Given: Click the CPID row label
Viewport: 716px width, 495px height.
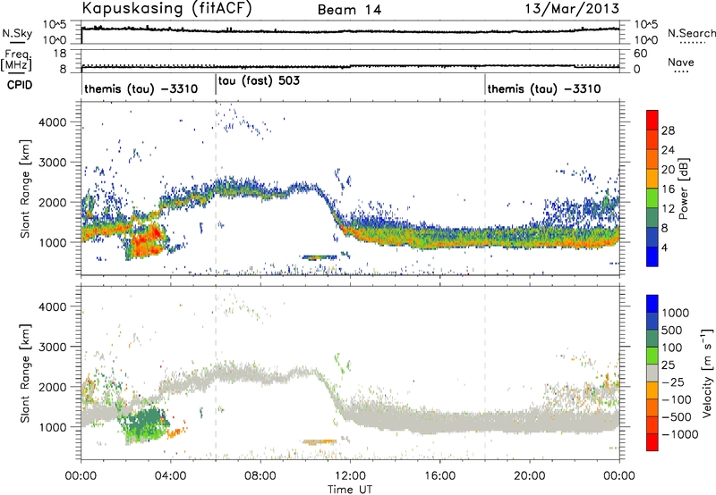Looking at the screenshot, I should point(20,85).
